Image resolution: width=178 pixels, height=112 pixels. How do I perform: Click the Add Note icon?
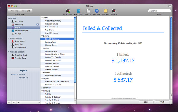pos(105,11)
